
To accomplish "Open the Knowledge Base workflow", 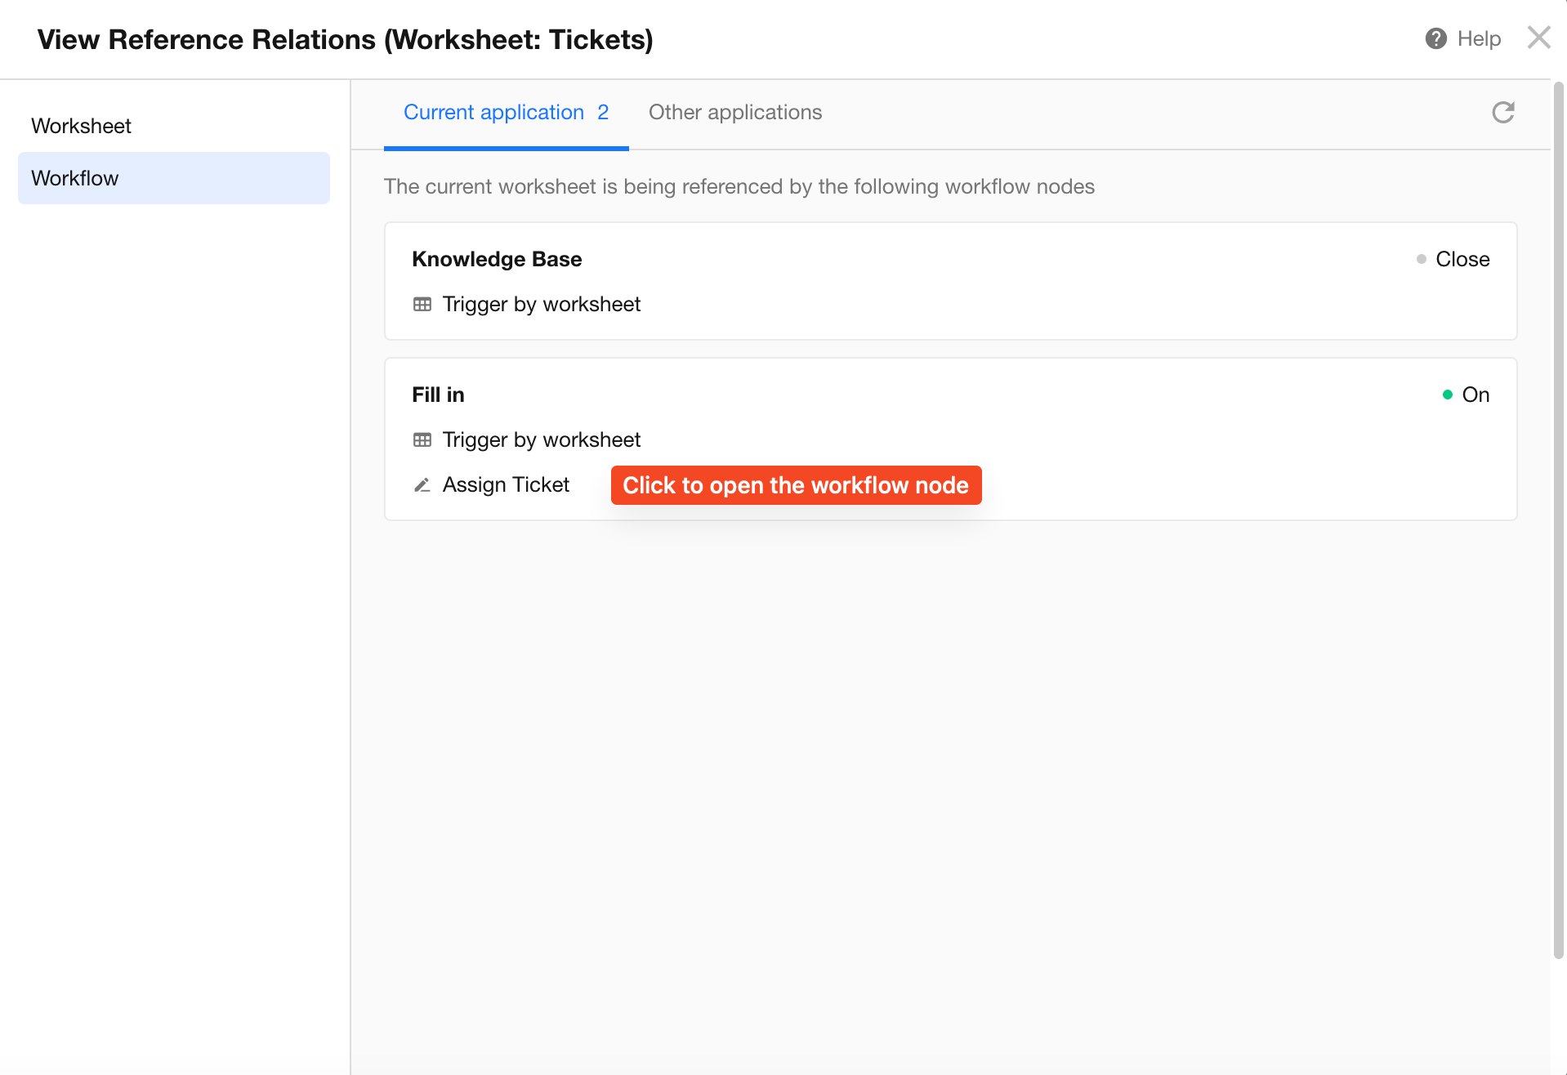I will click(497, 259).
